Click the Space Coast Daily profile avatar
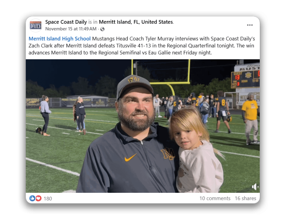 coord(36,25)
